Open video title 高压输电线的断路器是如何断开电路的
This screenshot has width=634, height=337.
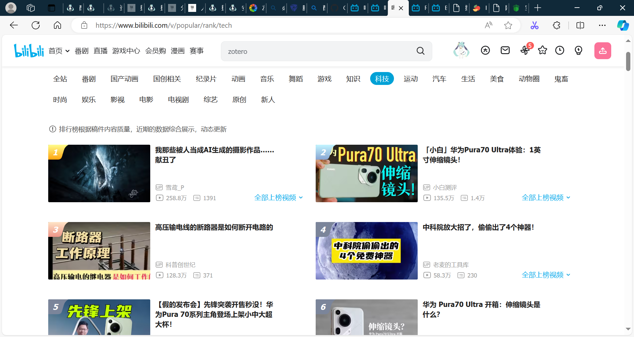click(x=214, y=227)
